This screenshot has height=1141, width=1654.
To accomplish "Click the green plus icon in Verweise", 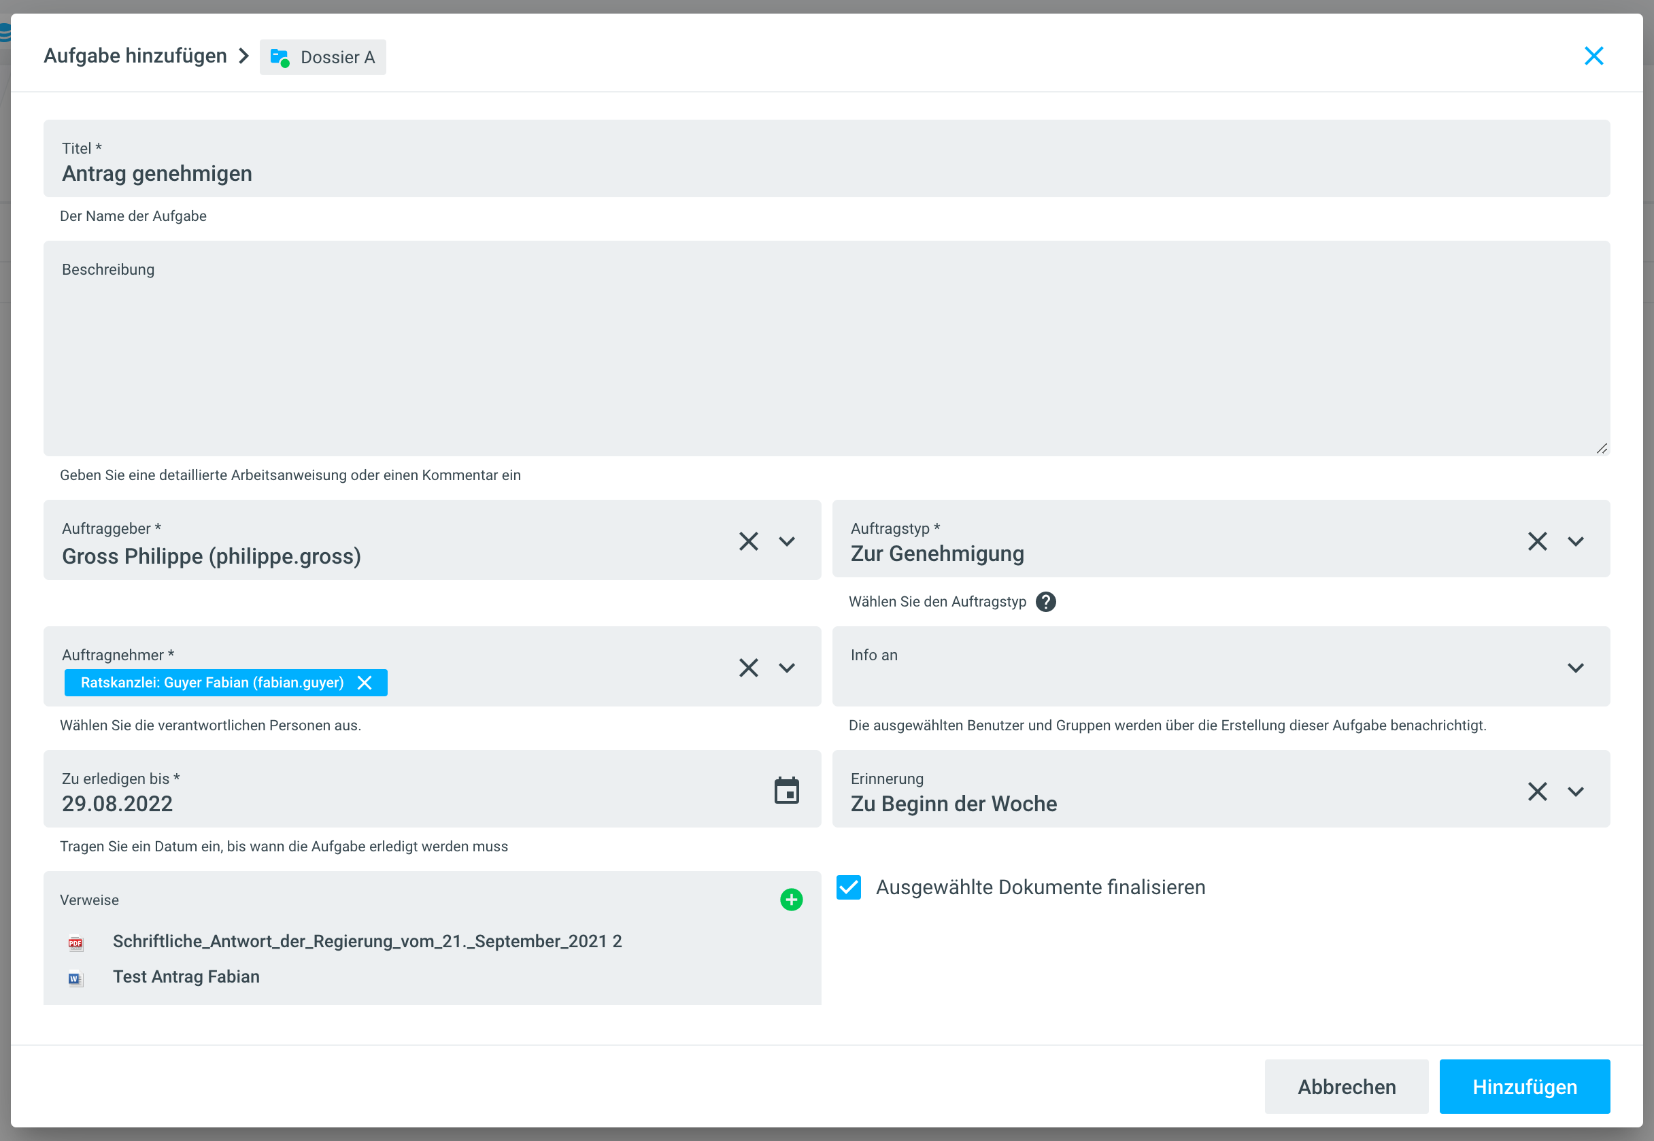I will pos(791,900).
